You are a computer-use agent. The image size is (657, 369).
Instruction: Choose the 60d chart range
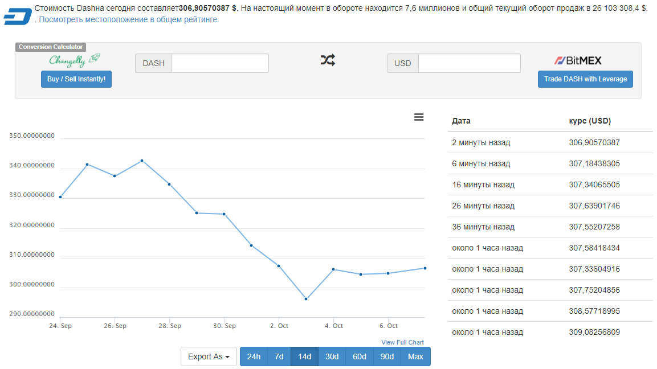click(x=360, y=356)
